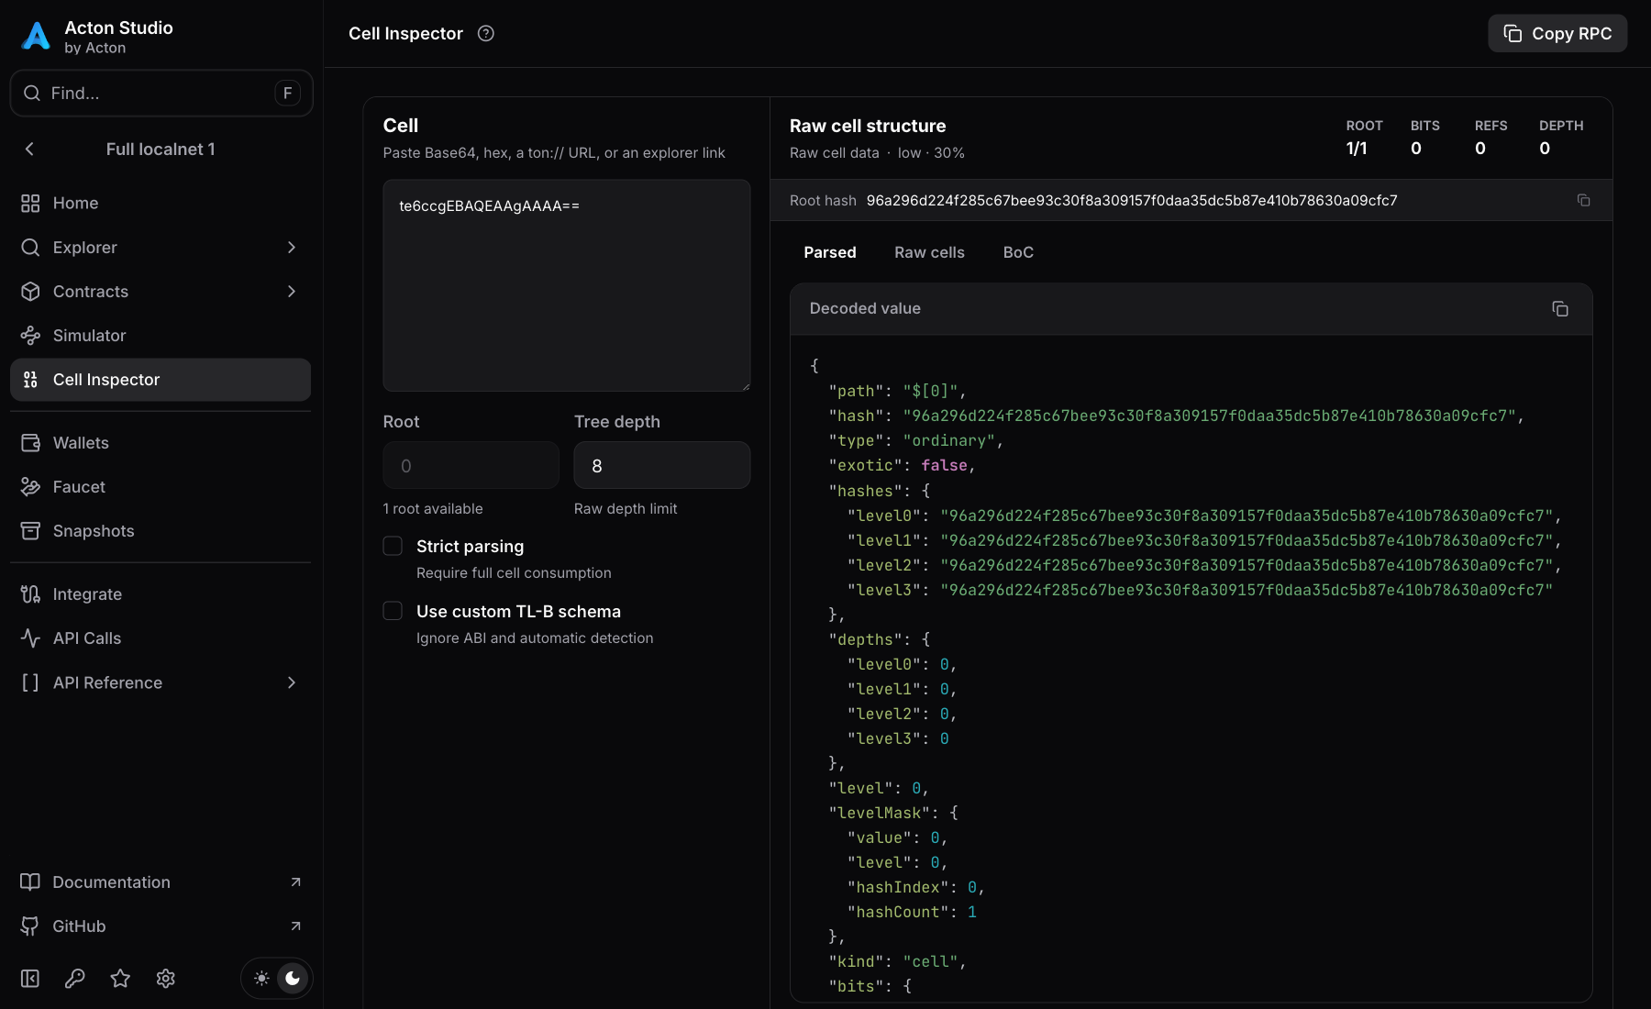Click the "1 root available" hint
The width and height of the screenshot is (1651, 1009).
433,508
